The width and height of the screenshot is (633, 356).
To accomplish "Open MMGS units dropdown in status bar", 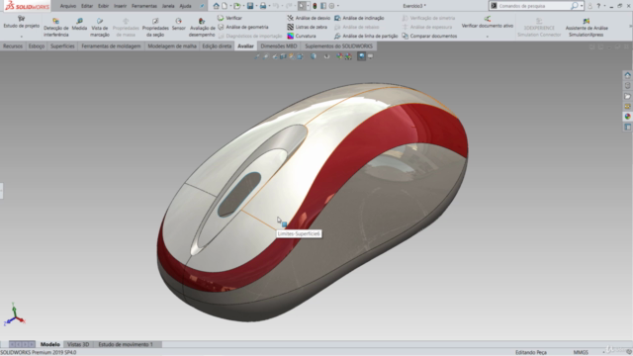I will [x=581, y=352].
